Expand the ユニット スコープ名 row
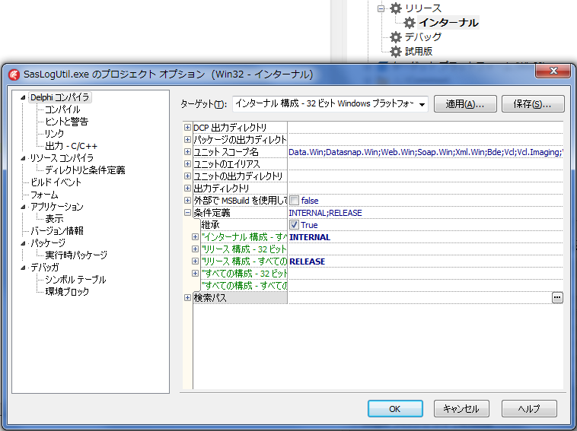The height and width of the screenshot is (431, 577). click(x=187, y=152)
